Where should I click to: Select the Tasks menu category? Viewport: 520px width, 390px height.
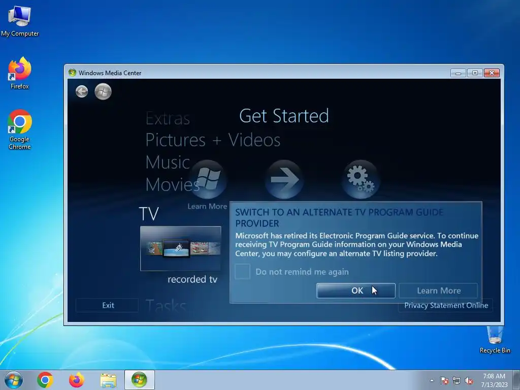pyautogui.click(x=166, y=305)
